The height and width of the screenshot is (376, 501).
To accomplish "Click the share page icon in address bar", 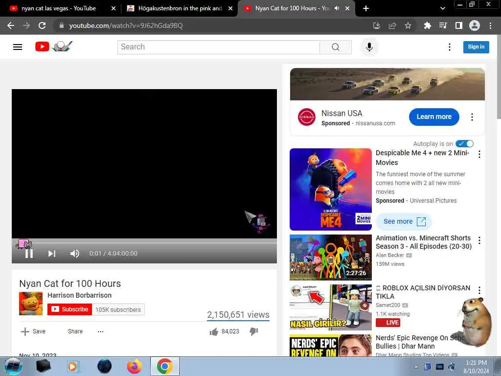I will (392, 25).
